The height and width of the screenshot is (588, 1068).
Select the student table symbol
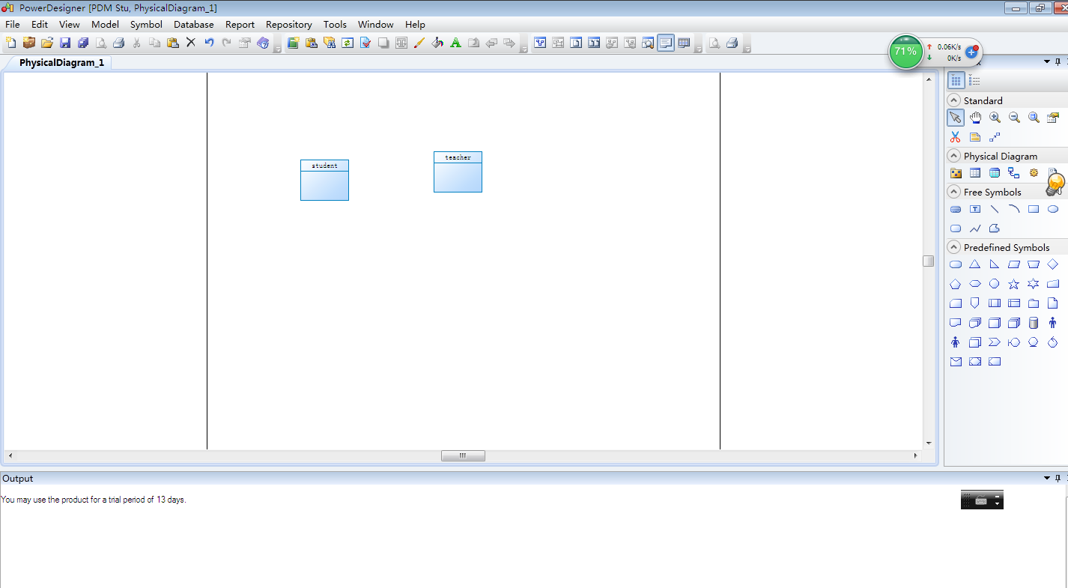pos(324,180)
